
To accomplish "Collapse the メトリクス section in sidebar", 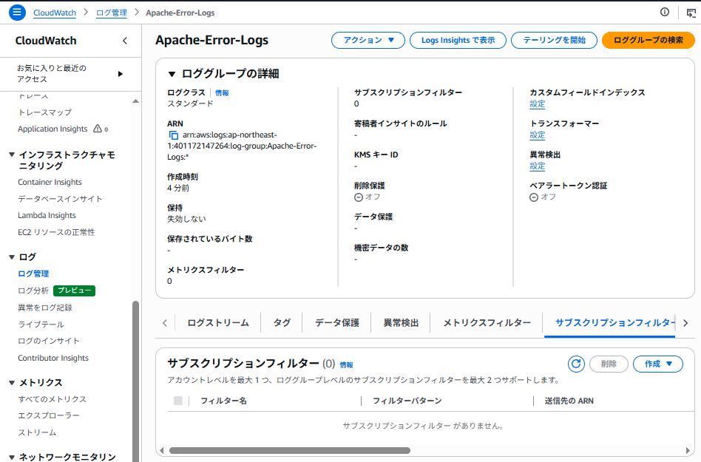I will coord(12,382).
